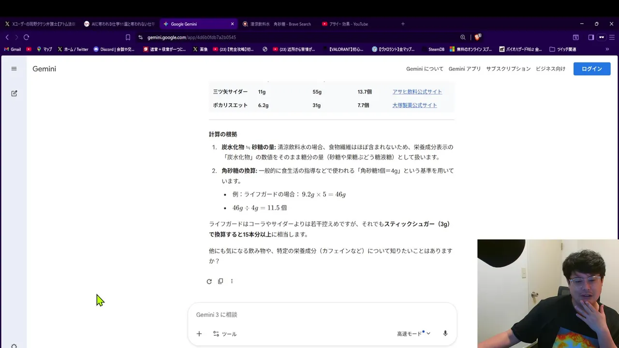Open the ツイッチ関連 bookmark folder
The height and width of the screenshot is (348, 619).
[x=562, y=49]
